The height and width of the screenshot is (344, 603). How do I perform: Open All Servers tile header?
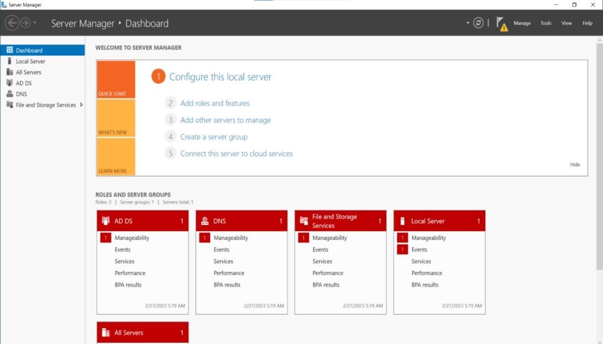(143, 332)
